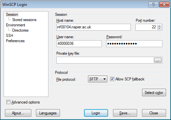Click the Login button
Screen dimensions: 171x120
pos(96,113)
